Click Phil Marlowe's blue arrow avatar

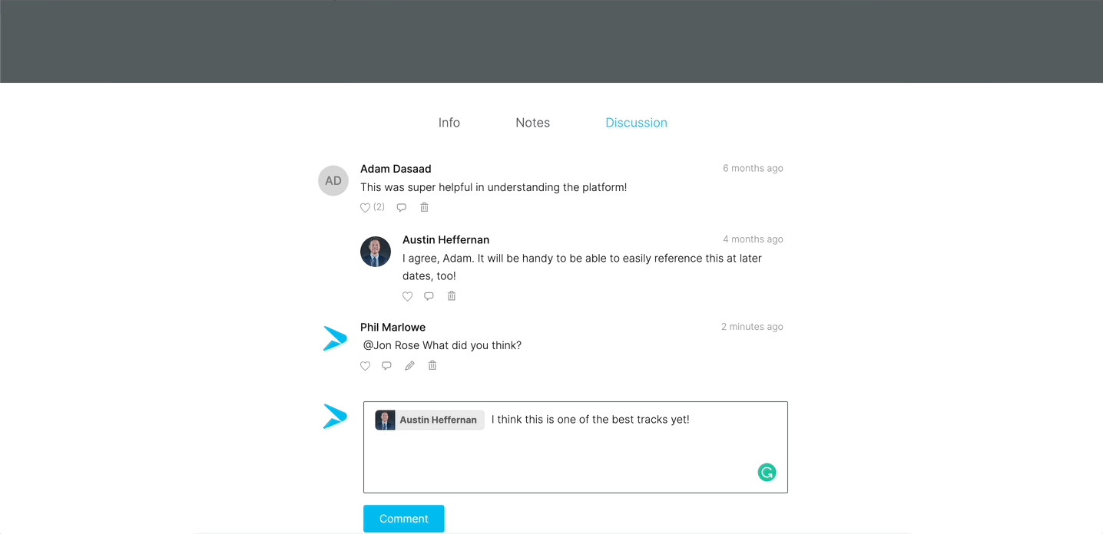335,338
